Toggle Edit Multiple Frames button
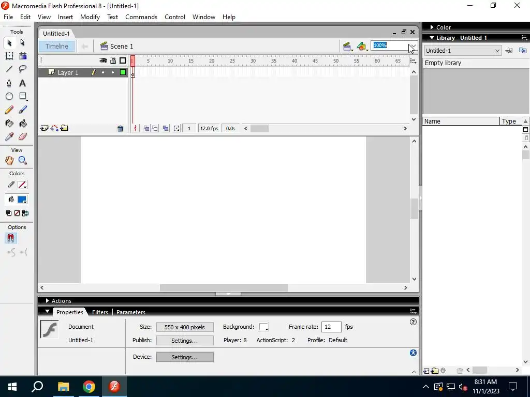 166,128
